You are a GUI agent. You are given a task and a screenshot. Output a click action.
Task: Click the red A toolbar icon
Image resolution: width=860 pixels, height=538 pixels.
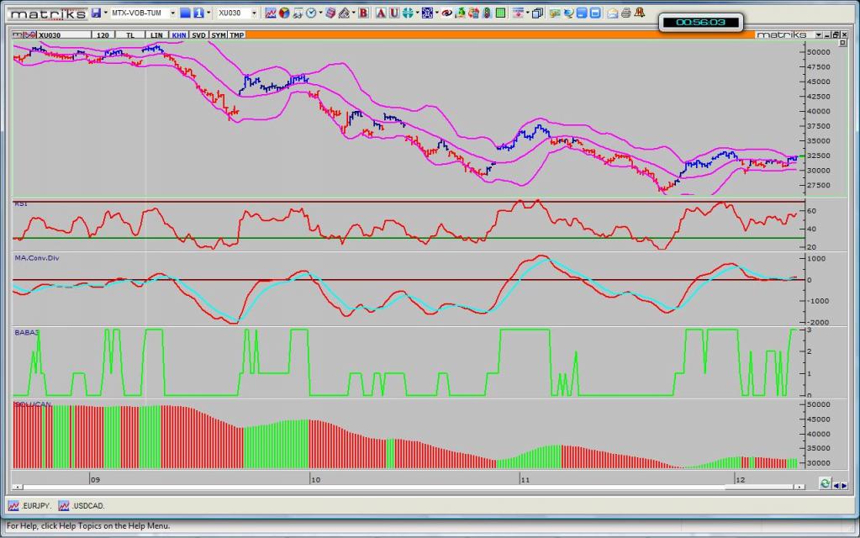click(381, 13)
